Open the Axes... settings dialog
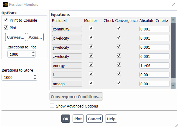178x127 pixels. [x=35, y=37]
